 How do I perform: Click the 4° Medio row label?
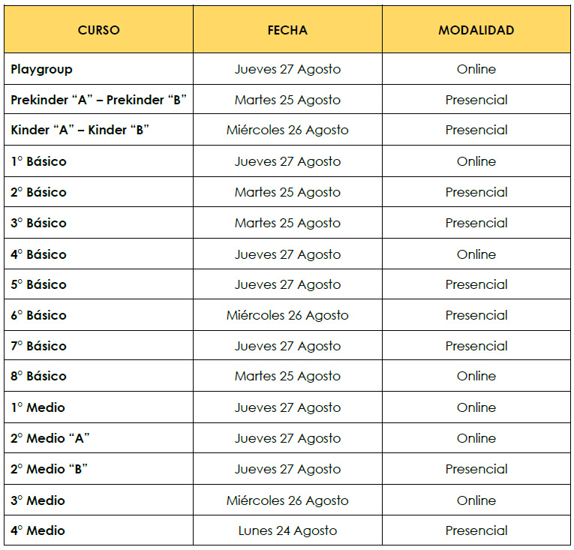(38, 530)
